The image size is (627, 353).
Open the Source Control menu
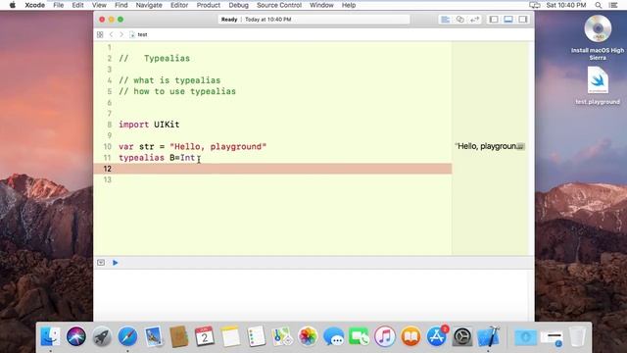click(x=279, y=5)
